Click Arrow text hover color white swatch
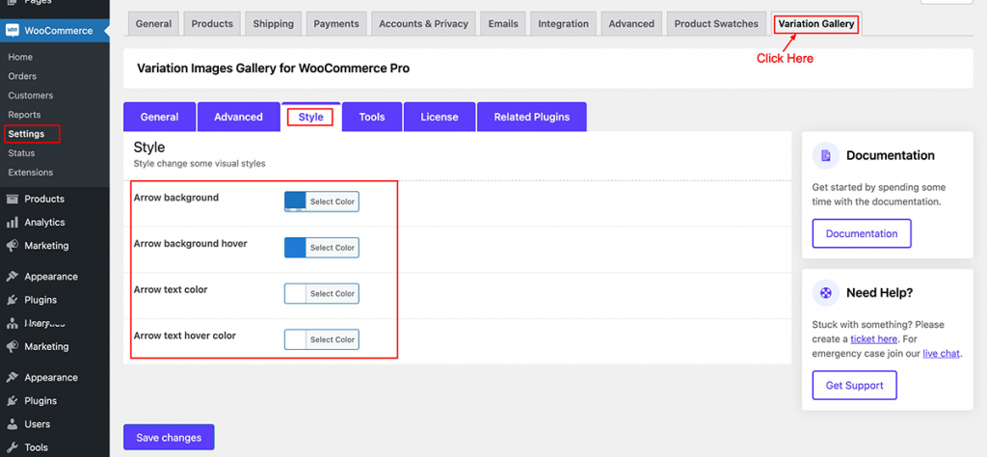The width and height of the screenshot is (987, 457). click(x=295, y=339)
